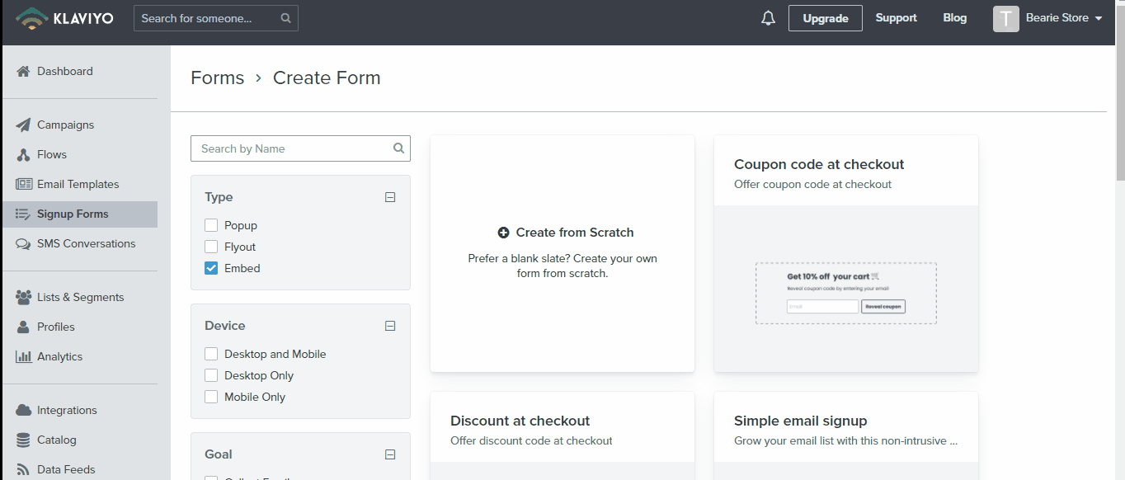Click the Bearie Store avatar tile
This screenshot has width=1125, height=480.
tap(1006, 18)
